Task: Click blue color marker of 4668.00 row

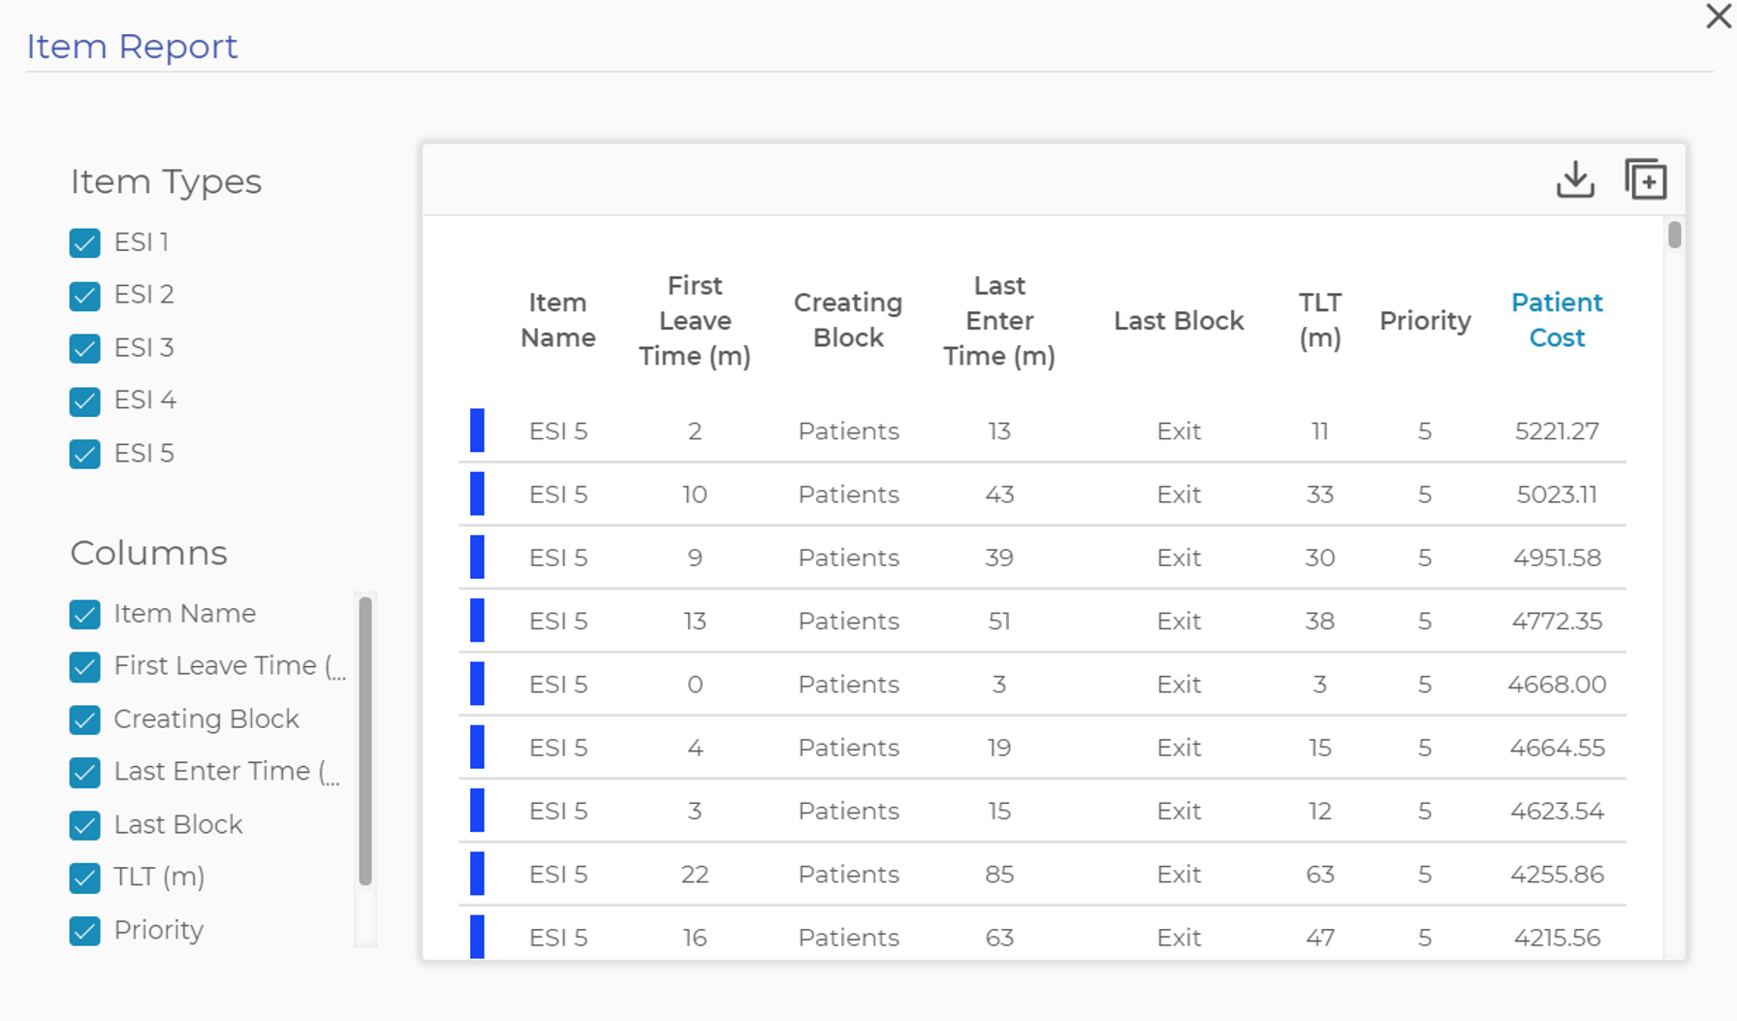Action: pyautogui.click(x=477, y=685)
